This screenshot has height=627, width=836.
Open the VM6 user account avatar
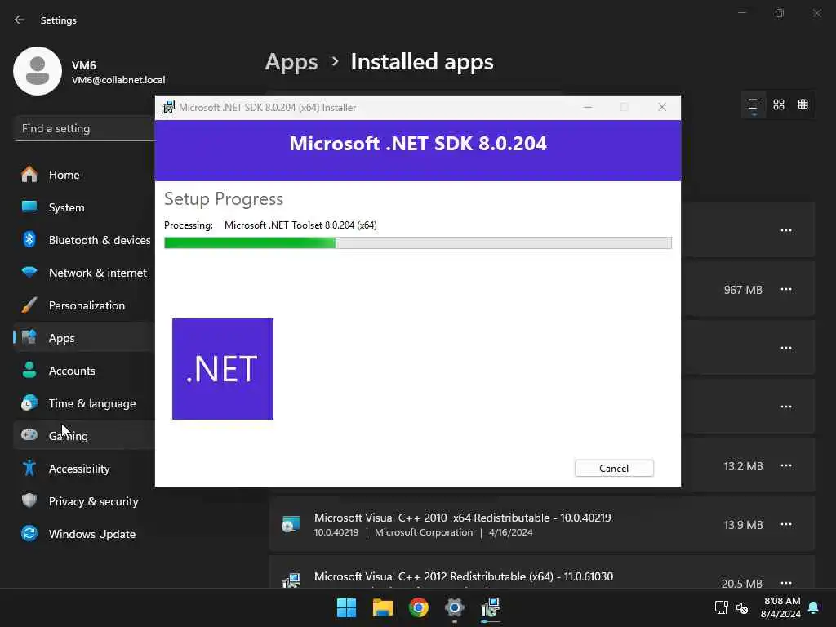38,71
